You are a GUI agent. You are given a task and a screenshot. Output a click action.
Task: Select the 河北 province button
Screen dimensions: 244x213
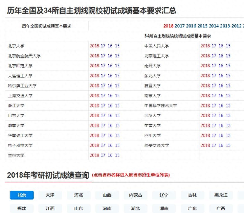[79, 195]
